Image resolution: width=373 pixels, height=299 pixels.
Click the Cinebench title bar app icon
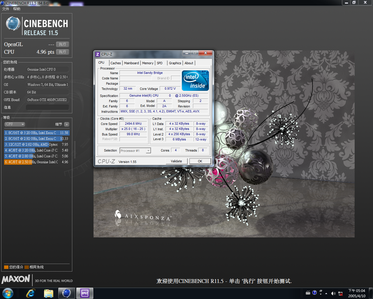coord(2,3)
